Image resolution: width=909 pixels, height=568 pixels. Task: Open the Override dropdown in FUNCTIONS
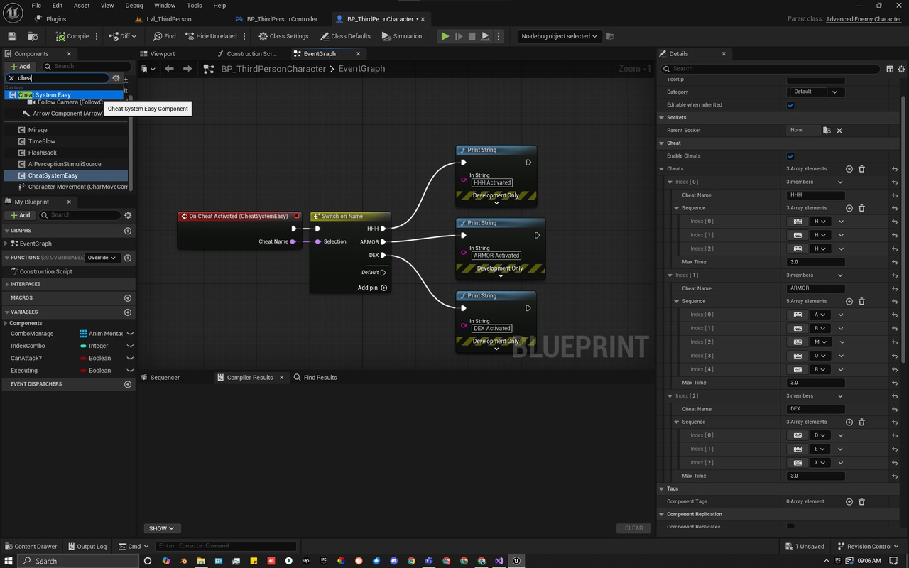102,258
